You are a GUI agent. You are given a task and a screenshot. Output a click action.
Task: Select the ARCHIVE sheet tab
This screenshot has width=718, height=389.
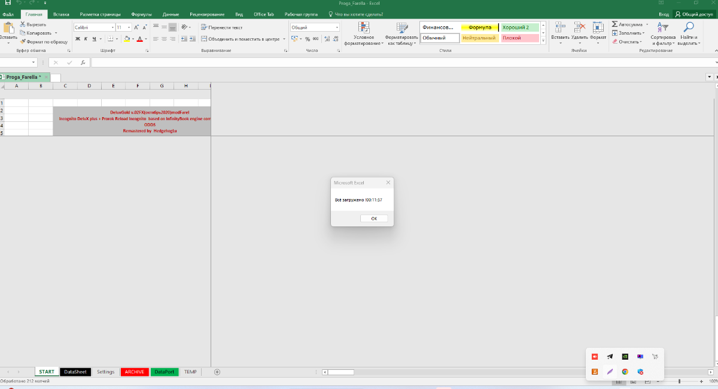[x=135, y=372]
